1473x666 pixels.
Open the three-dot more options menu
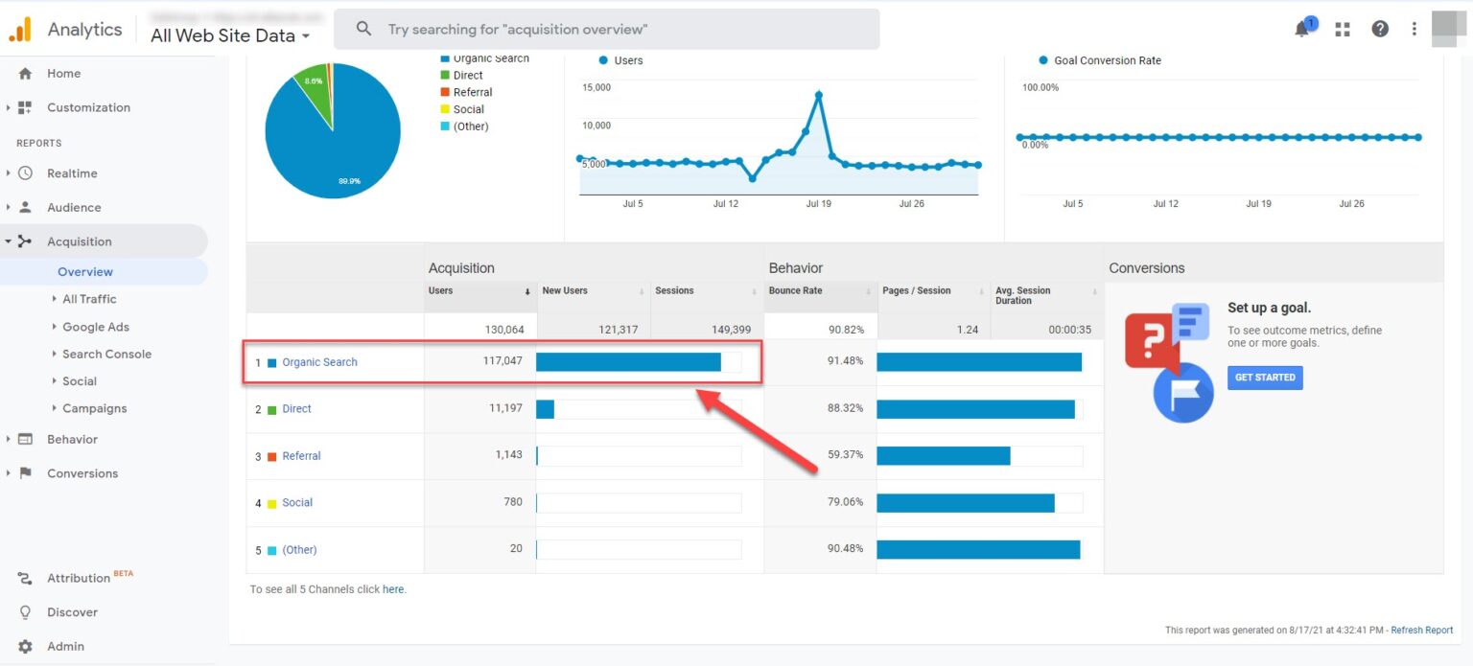pyautogui.click(x=1414, y=29)
